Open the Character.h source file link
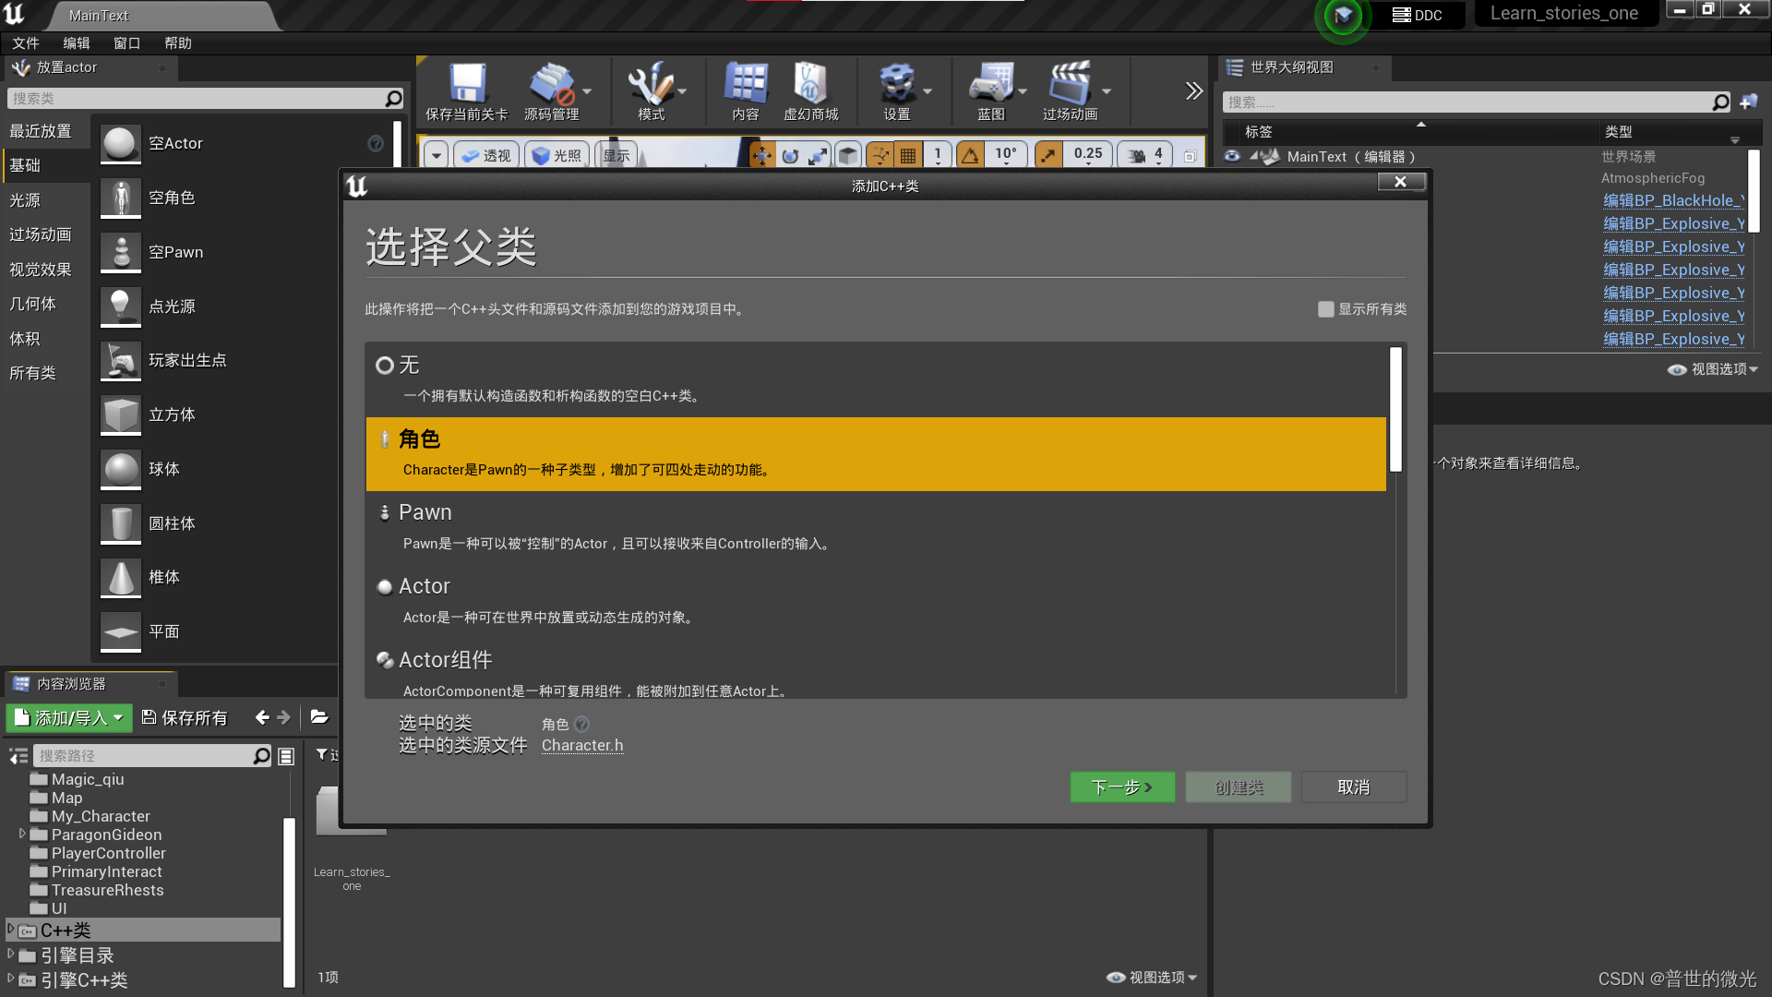The height and width of the screenshot is (997, 1772). pyautogui.click(x=581, y=745)
